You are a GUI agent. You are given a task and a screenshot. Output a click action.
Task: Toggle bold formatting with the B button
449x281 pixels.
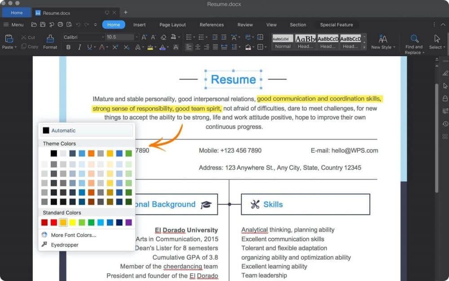point(68,47)
